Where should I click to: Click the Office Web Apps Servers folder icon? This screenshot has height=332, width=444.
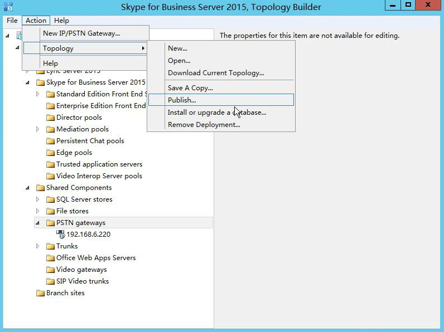pyautogui.click(x=50, y=258)
